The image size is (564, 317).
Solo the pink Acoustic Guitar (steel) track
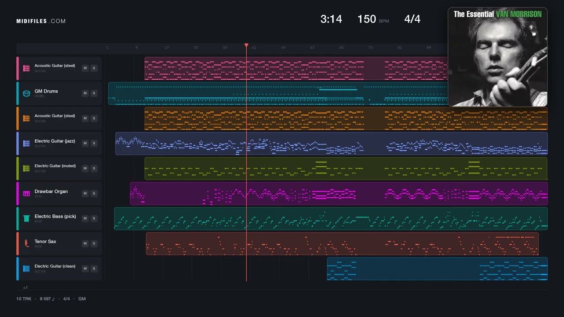click(94, 68)
